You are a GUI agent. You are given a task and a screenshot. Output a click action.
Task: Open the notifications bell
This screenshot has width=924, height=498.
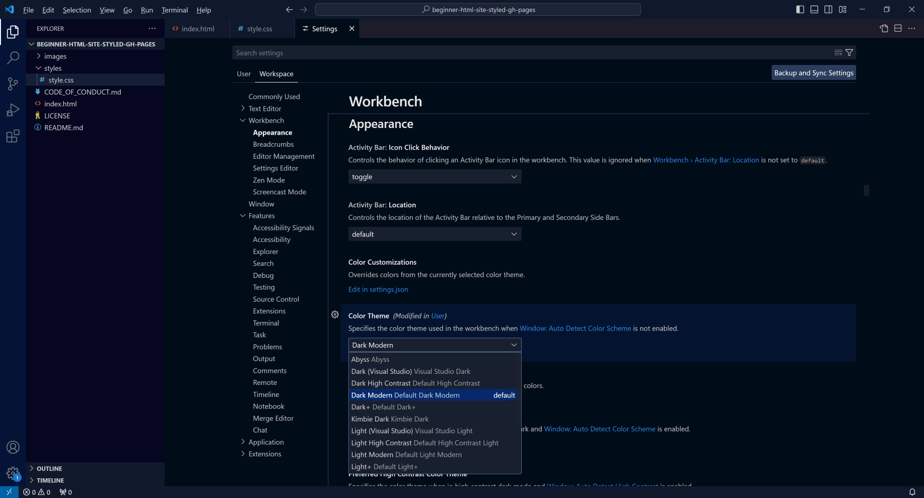point(912,492)
